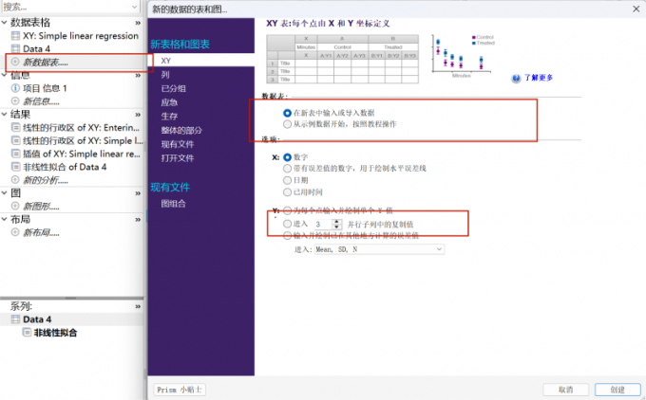The height and width of the screenshot is (400, 646).
Task: Open the double-arrow menu of 系列 panel
Action: click(138, 307)
